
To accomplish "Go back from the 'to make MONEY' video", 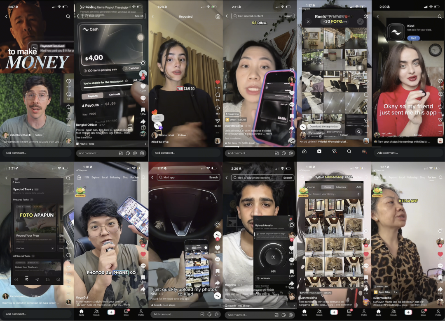I will pyautogui.click(x=6, y=16).
